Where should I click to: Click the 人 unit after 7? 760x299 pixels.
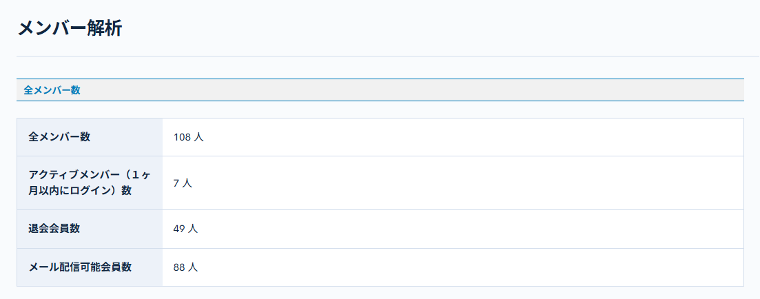coord(187,183)
